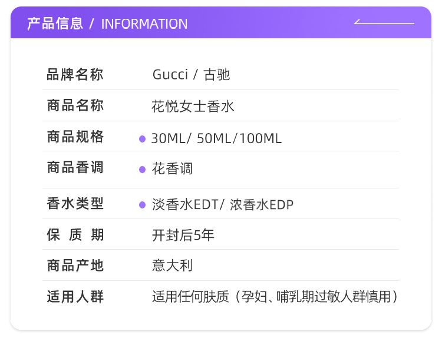Pick the 淡香水EDT/ 浓香水EDP type text

click(222, 205)
